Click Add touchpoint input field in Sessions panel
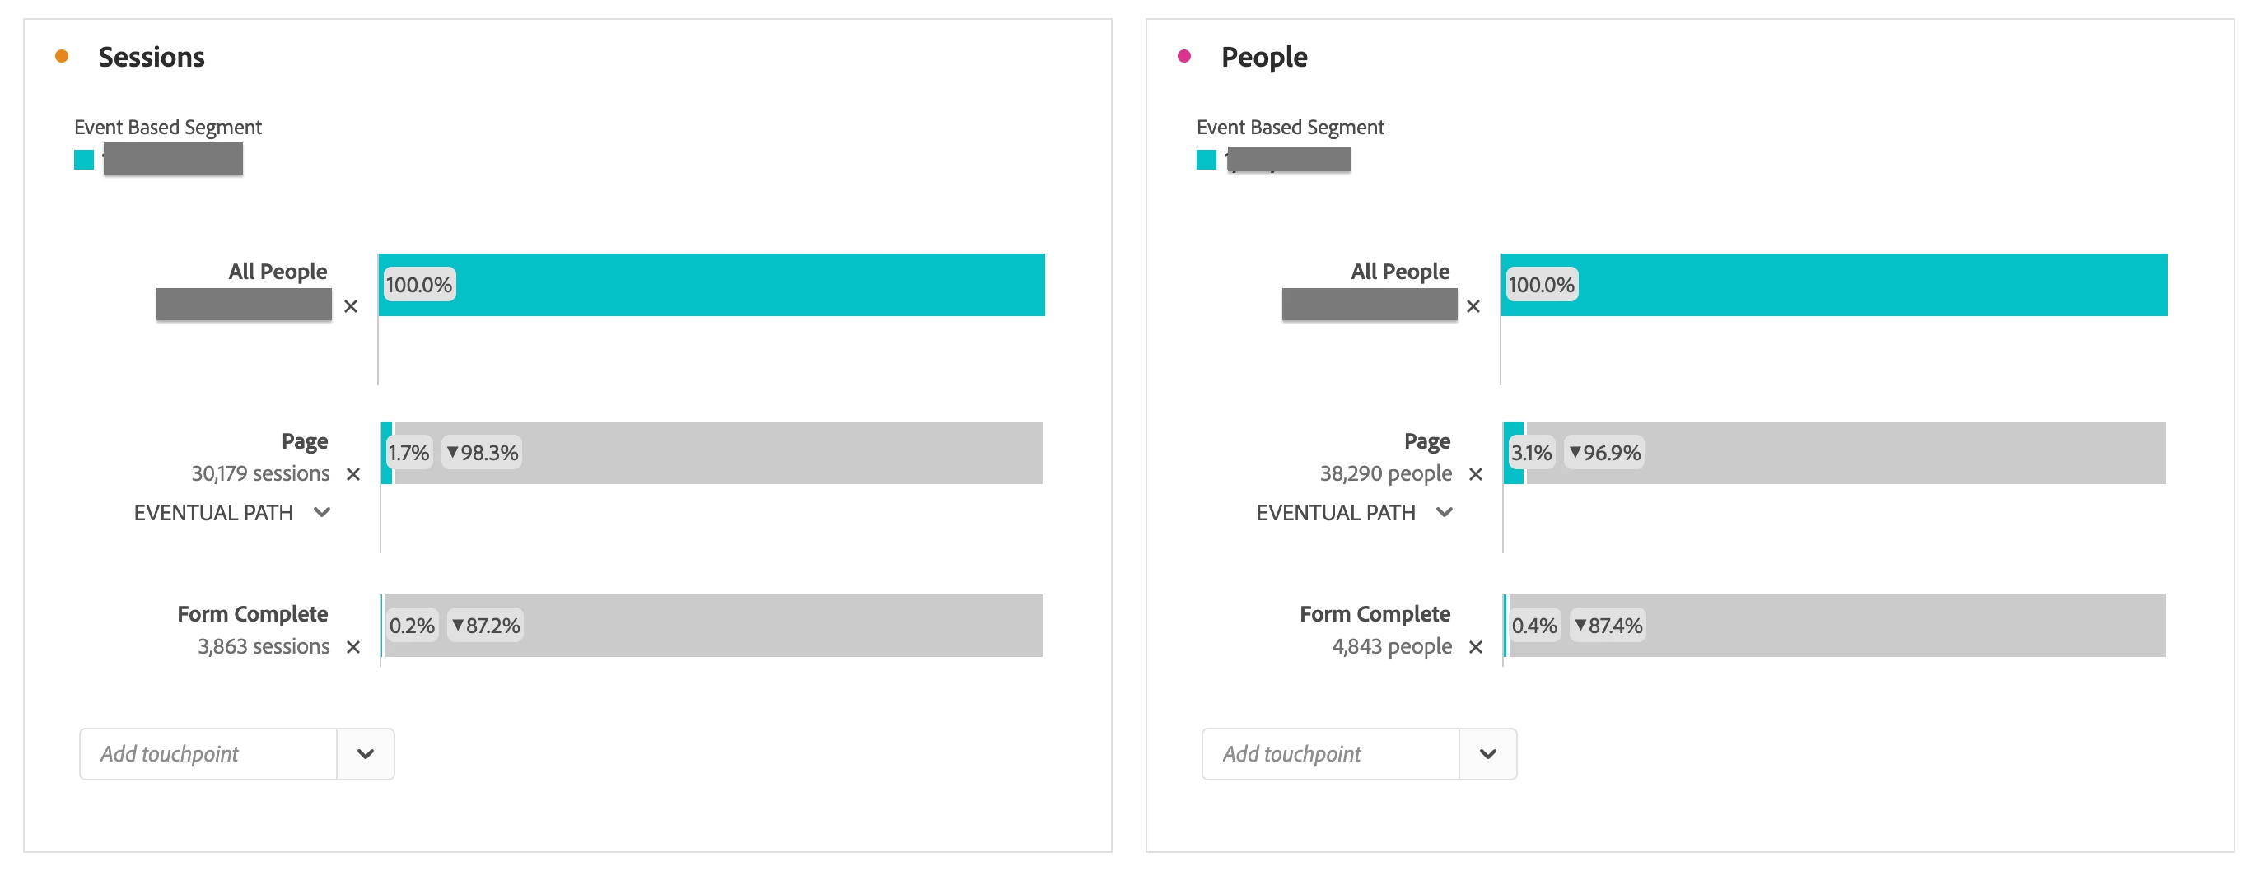This screenshot has height=871, width=2250. click(x=208, y=754)
